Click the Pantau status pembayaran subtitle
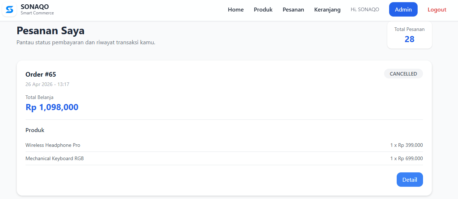 pyautogui.click(x=86, y=42)
